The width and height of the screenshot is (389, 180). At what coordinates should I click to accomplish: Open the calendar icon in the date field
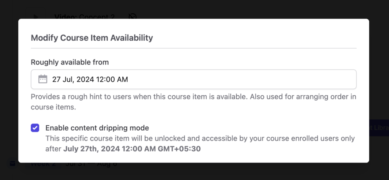(43, 79)
